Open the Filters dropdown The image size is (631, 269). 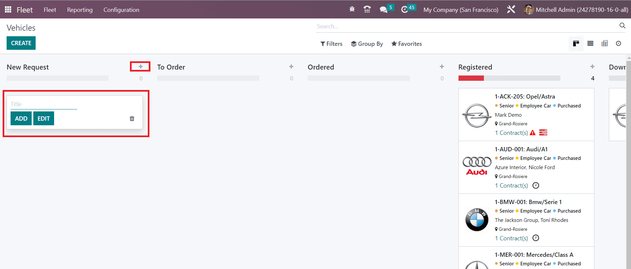coord(331,44)
